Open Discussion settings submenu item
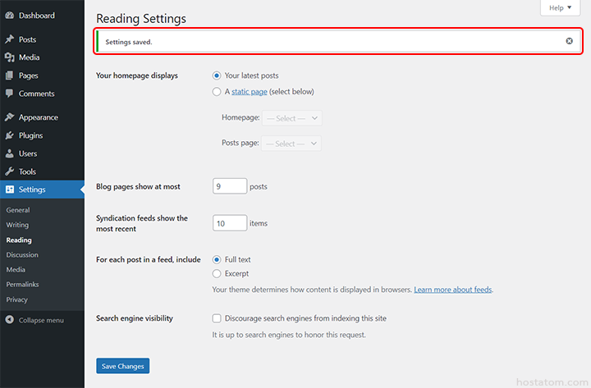Screen dimensions: 591x388 (22, 254)
